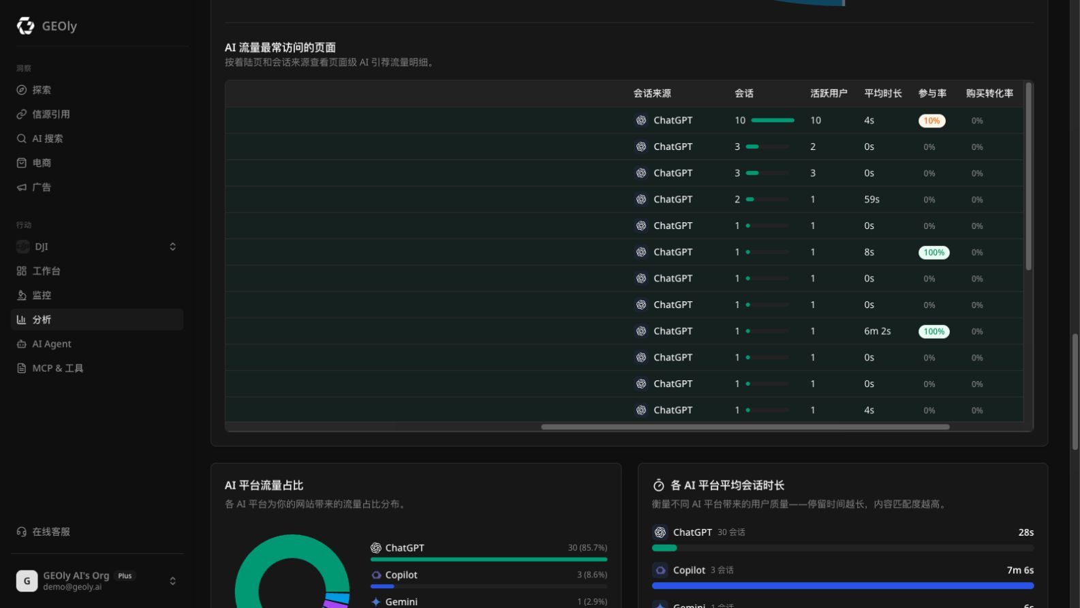Click the orange 10% engagement badge
Image resolution: width=1080 pixels, height=608 pixels.
[931, 121]
